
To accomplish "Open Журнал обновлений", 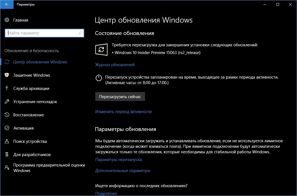I will [x=115, y=65].
